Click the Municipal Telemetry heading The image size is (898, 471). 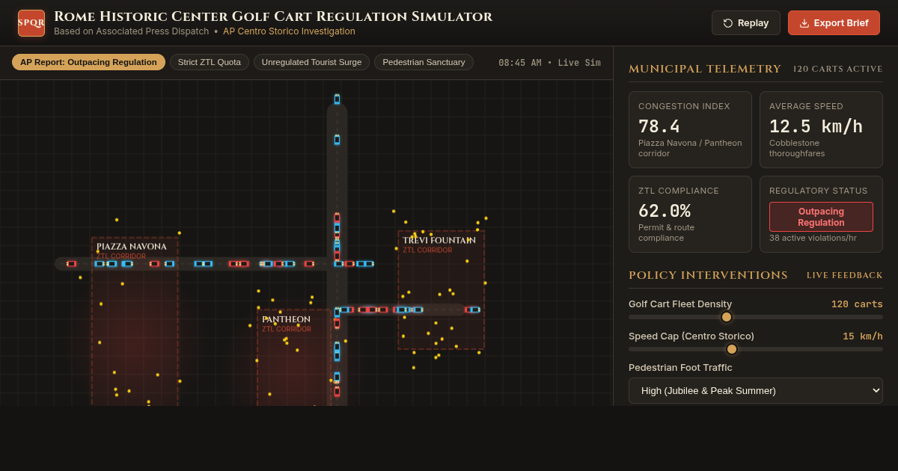tap(705, 69)
